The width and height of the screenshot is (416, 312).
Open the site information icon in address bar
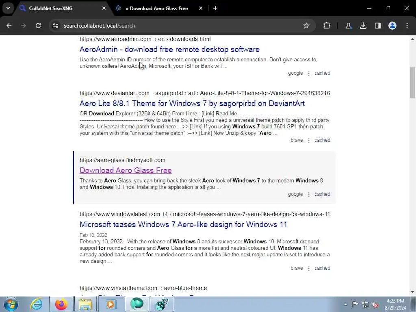click(x=55, y=26)
